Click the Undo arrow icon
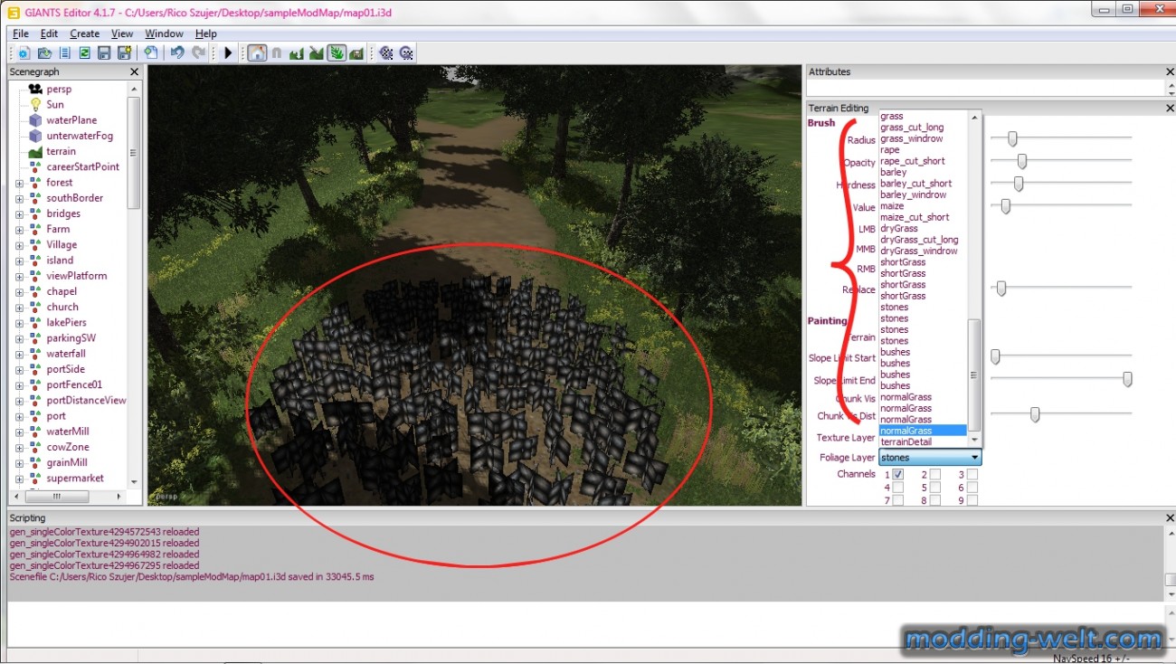 177,53
